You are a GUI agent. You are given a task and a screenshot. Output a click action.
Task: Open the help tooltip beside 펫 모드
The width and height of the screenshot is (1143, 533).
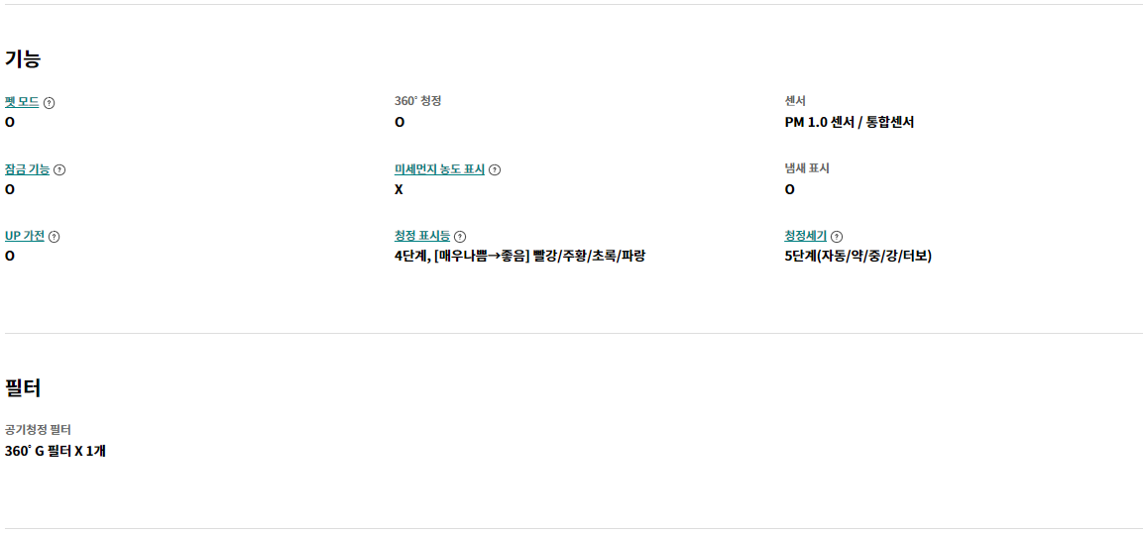[x=49, y=103]
